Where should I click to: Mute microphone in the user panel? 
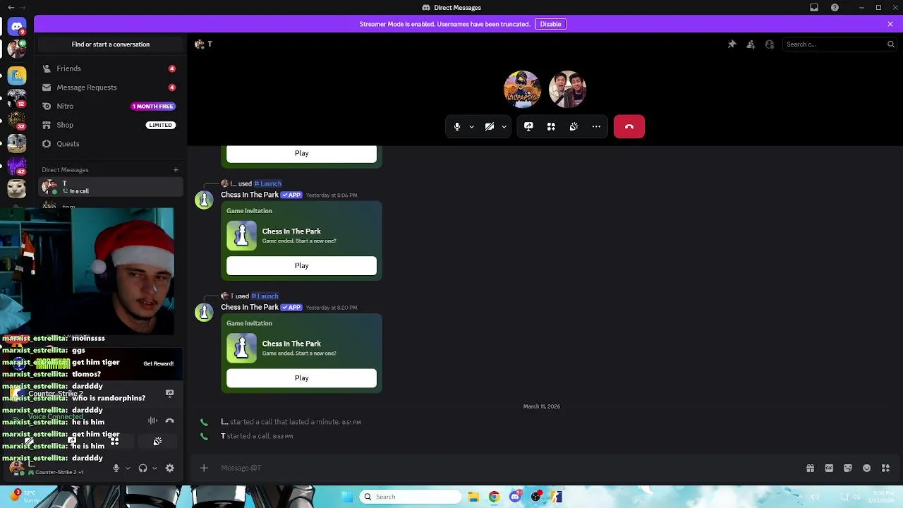pyautogui.click(x=116, y=468)
